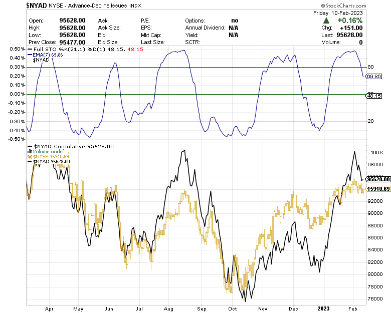Image resolution: width=391 pixels, height=313 pixels.
Task: Click the 95628.00 price tag on right axis
Action: pos(378,179)
